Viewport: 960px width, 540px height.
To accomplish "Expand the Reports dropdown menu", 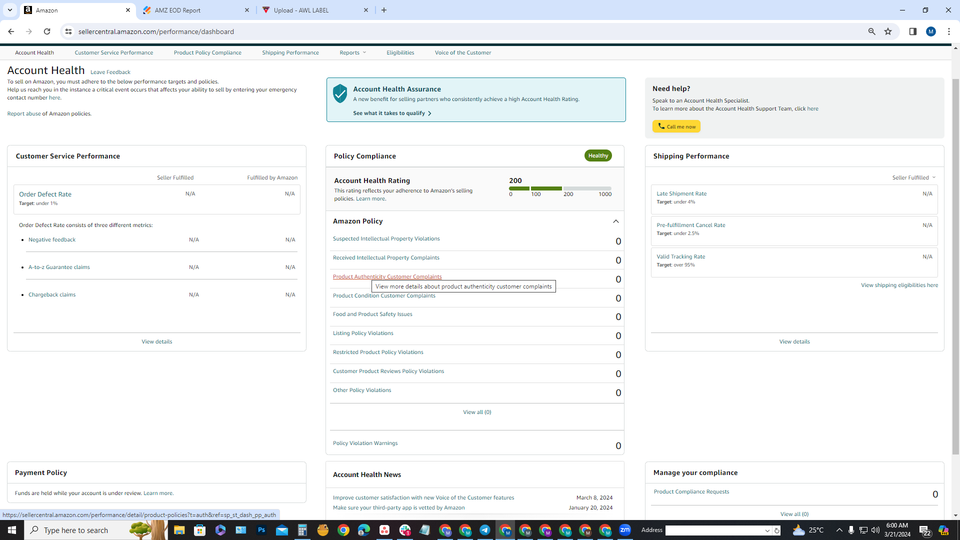I will [x=352, y=52].
